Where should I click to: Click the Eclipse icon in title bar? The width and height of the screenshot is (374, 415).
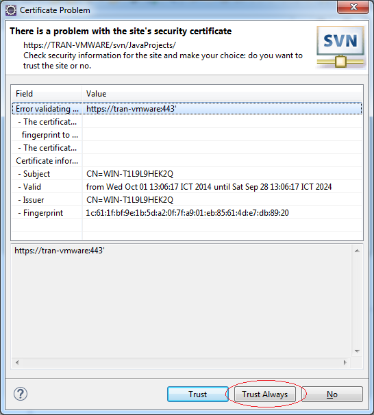(11, 10)
